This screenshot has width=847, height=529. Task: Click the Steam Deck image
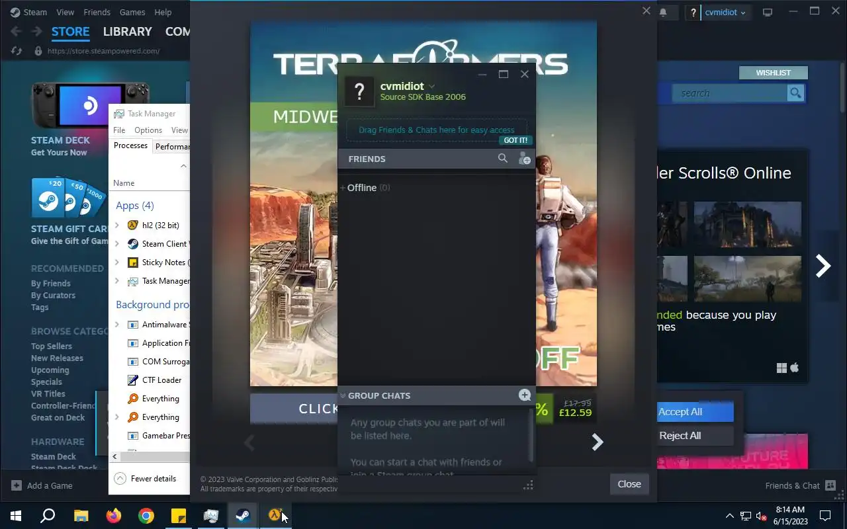click(x=90, y=105)
